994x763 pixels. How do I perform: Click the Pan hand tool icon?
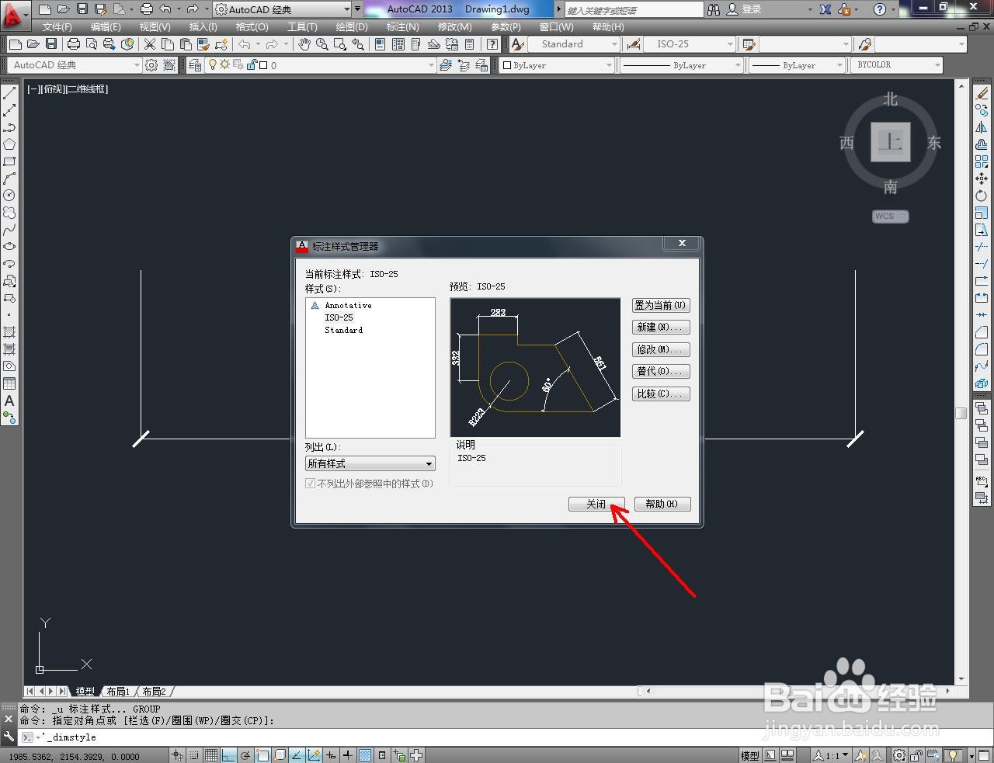point(304,44)
